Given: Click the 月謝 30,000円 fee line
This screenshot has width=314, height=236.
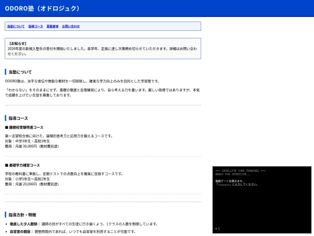Looking at the screenshot, I should [32, 146].
